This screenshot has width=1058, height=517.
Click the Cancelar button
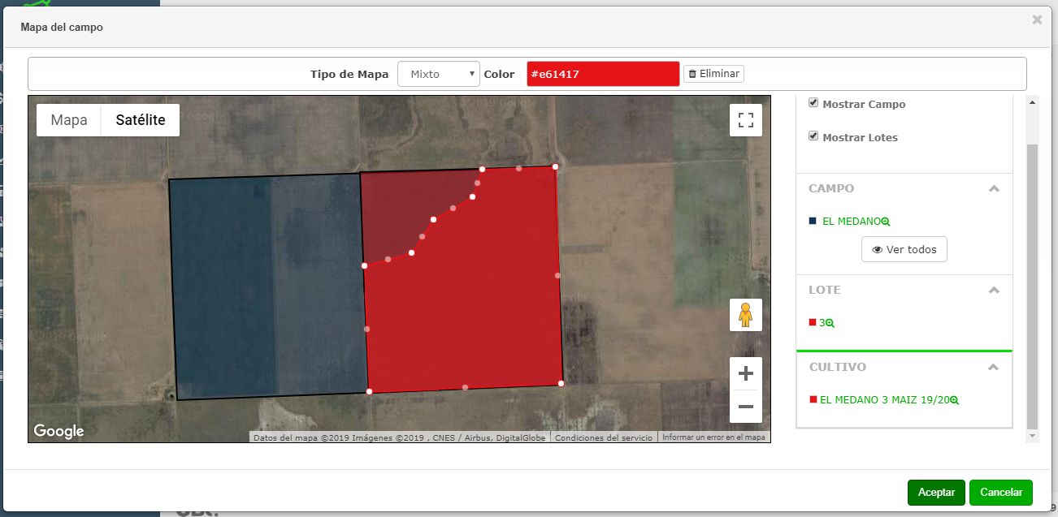(1001, 493)
